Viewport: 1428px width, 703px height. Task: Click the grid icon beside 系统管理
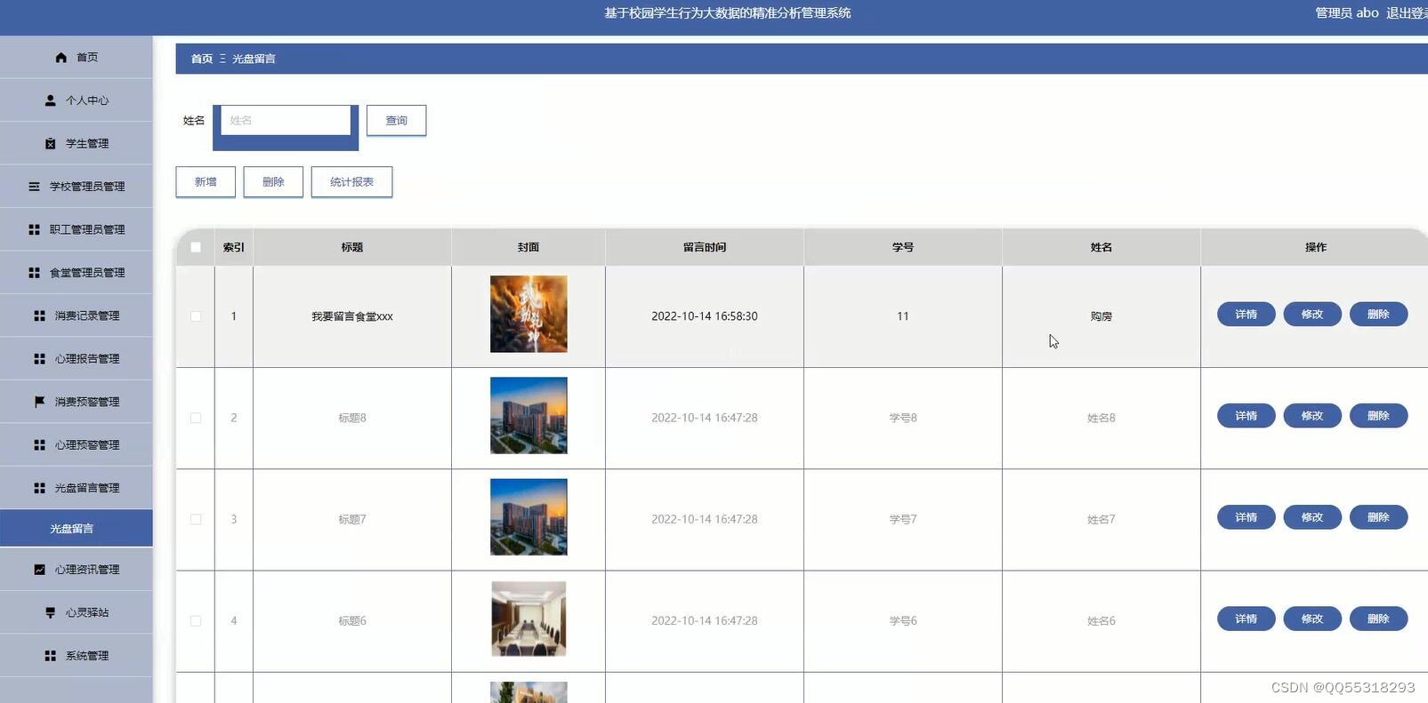50,656
